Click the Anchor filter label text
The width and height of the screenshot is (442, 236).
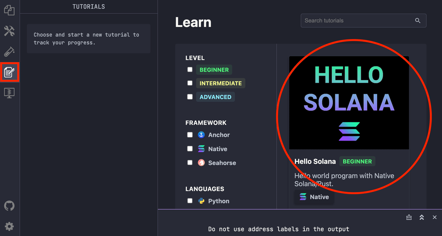[219, 135]
